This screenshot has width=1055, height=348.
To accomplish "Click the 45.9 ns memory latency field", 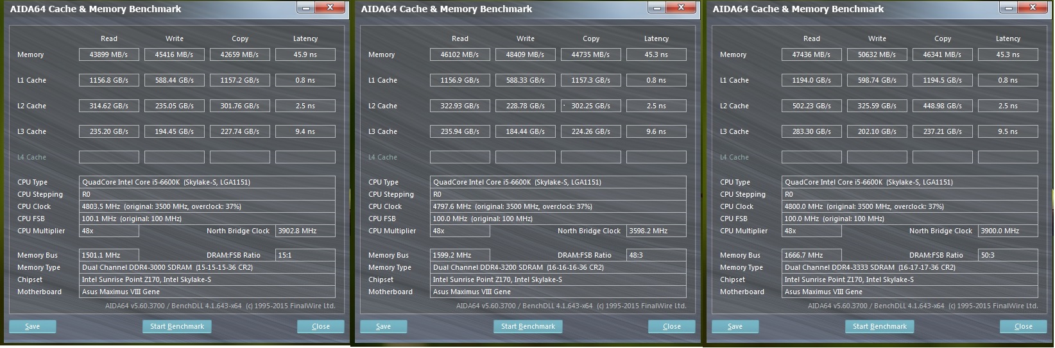I will [305, 55].
